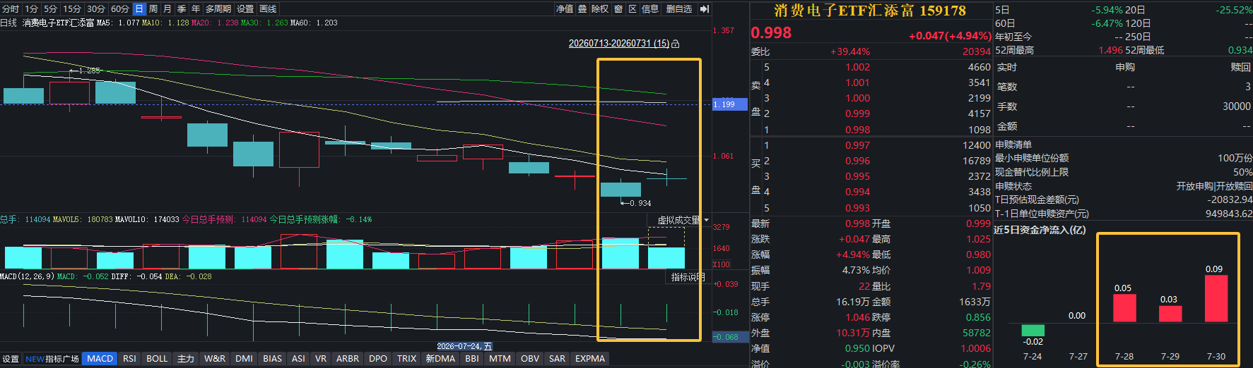Click the 近5日资金净流入(亿) heading

coord(1040,230)
